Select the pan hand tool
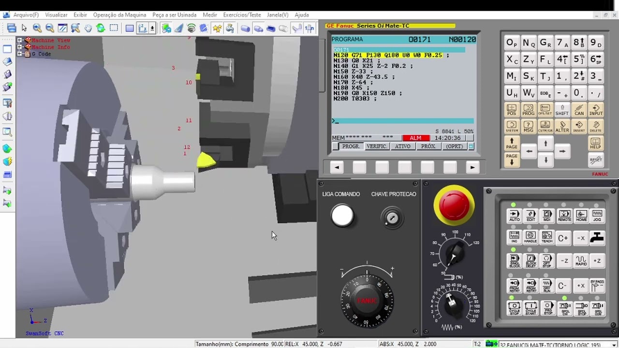The width and height of the screenshot is (619, 348). [x=88, y=29]
